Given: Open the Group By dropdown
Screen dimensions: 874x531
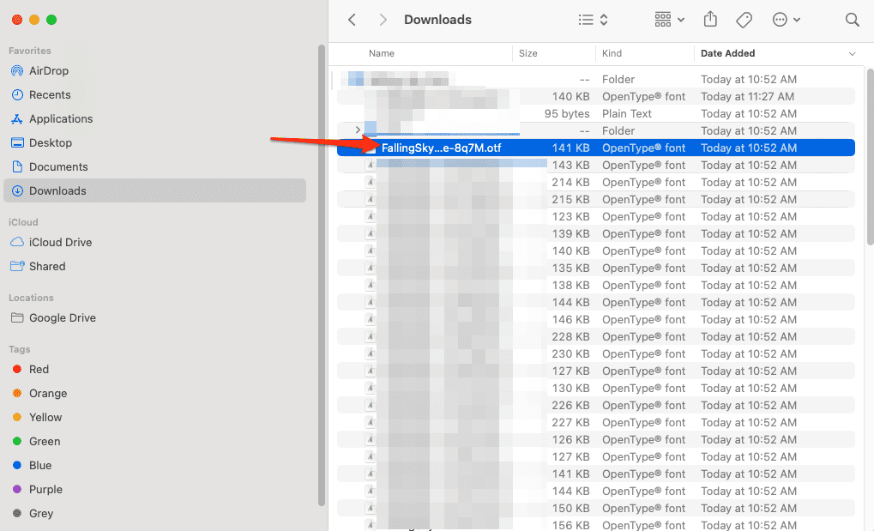Looking at the screenshot, I should [x=669, y=20].
